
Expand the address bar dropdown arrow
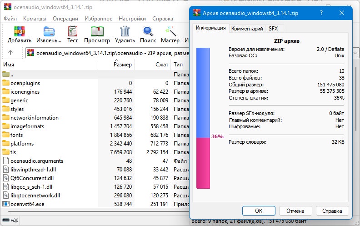point(355,53)
